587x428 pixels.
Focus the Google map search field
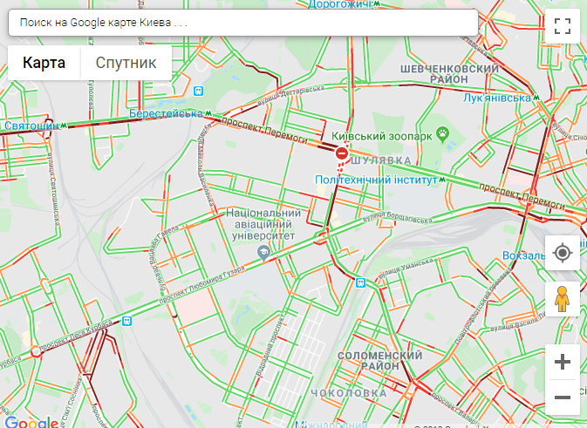(243, 23)
